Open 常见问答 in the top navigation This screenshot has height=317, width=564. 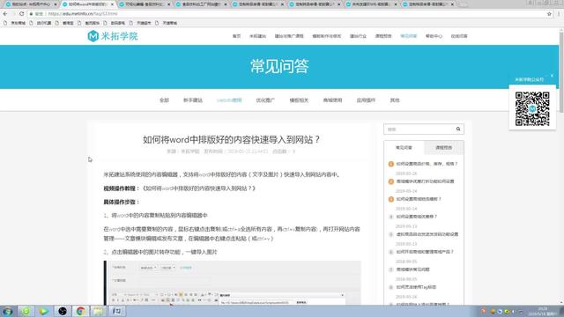click(408, 36)
